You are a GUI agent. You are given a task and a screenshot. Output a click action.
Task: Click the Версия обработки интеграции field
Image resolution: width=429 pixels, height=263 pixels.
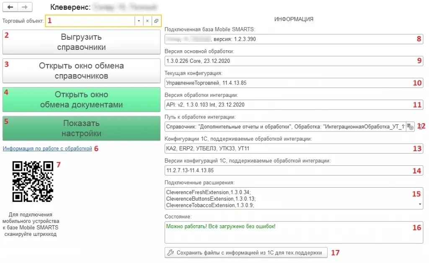click(x=294, y=105)
